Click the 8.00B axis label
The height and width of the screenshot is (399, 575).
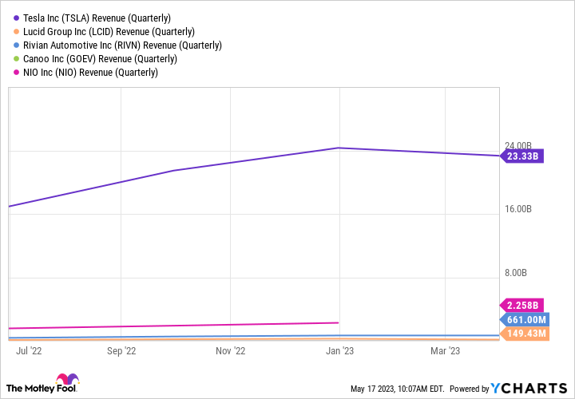click(x=516, y=273)
